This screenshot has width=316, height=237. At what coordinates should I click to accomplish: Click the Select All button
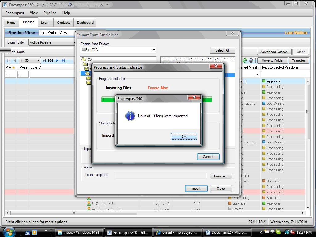pos(222,50)
